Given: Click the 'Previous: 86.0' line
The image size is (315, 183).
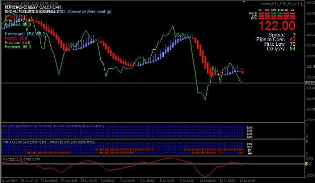Looking at the screenshot, I should tap(17, 43).
